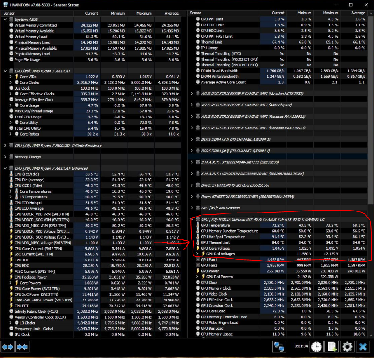Open sensor settings gear icon
The image size is (374, 358).
(347, 347)
